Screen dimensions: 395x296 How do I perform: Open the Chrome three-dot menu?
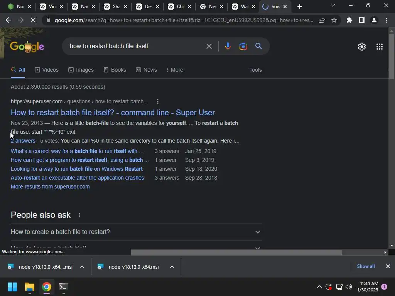(387, 20)
